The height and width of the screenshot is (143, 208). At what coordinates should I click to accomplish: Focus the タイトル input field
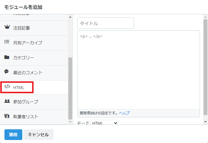[x=105, y=23]
